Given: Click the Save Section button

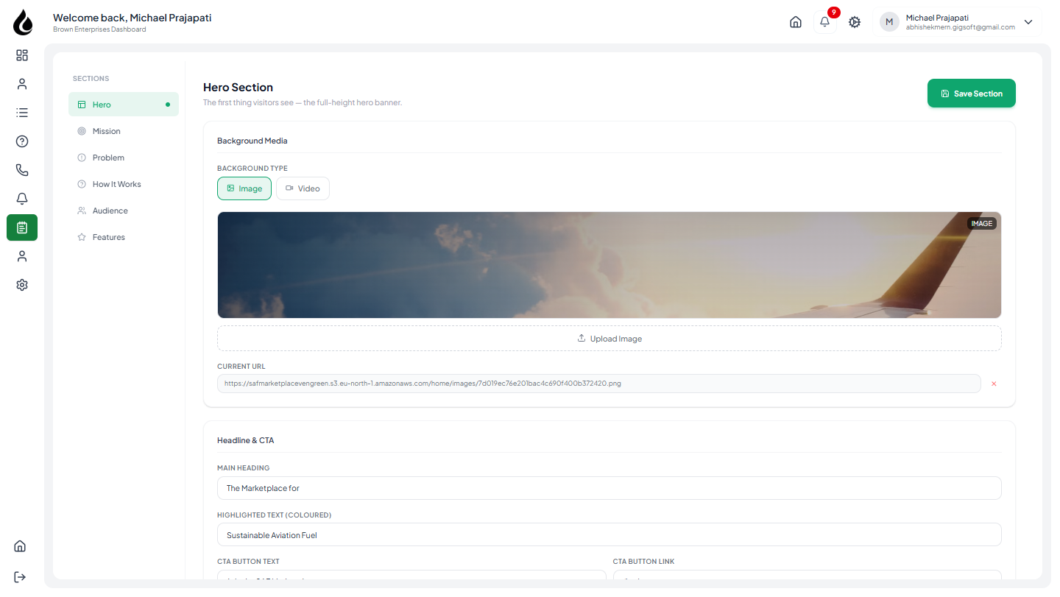Looking at the screenshot, I should pos(972,93).
